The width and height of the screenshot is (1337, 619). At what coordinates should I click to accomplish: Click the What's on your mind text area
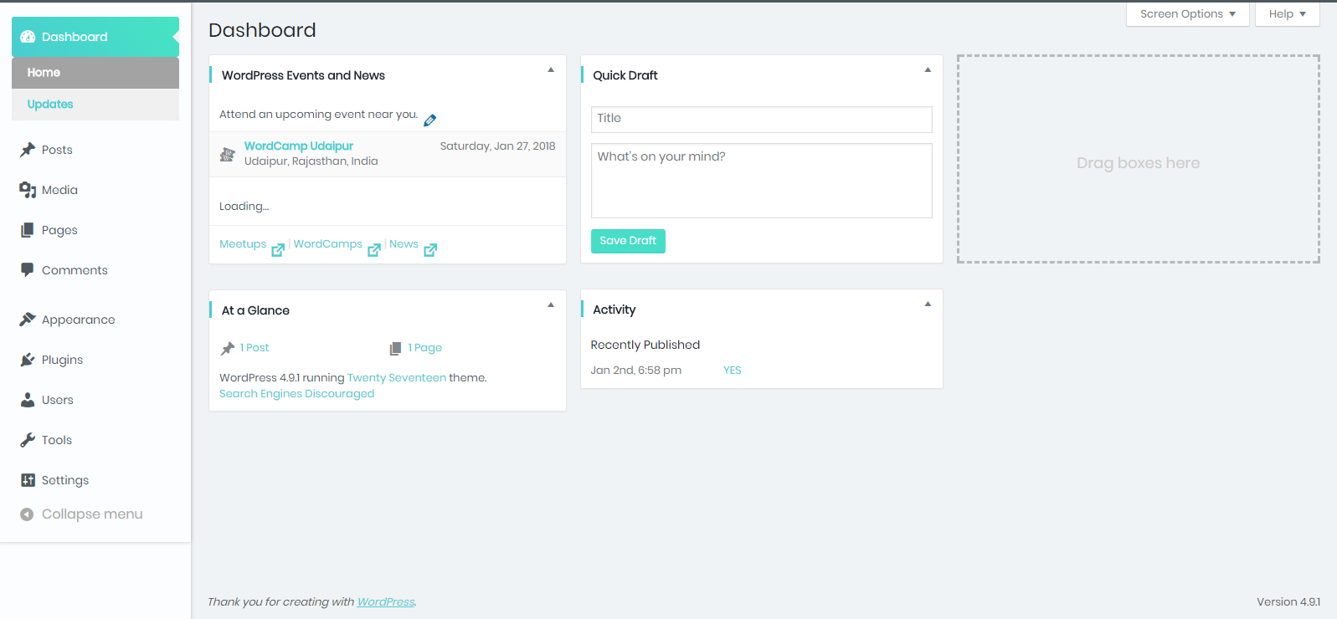pyautogui.click(x=762, y=181)
